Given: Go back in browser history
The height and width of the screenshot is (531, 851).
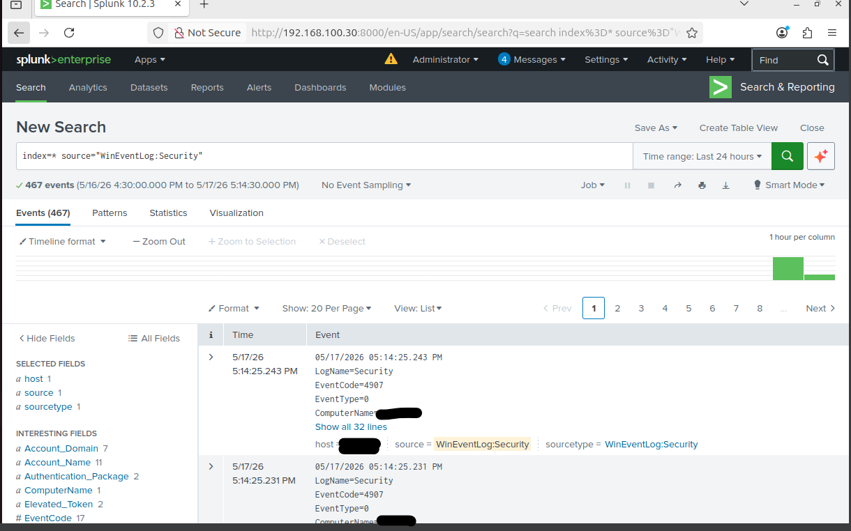Looking at the screenshot, I should 19,33.
